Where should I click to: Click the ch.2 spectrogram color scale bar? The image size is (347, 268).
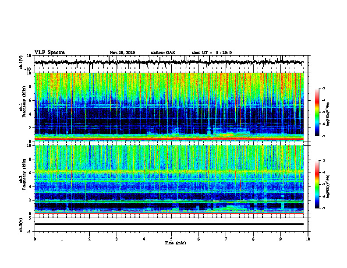(x=317, y=184)
